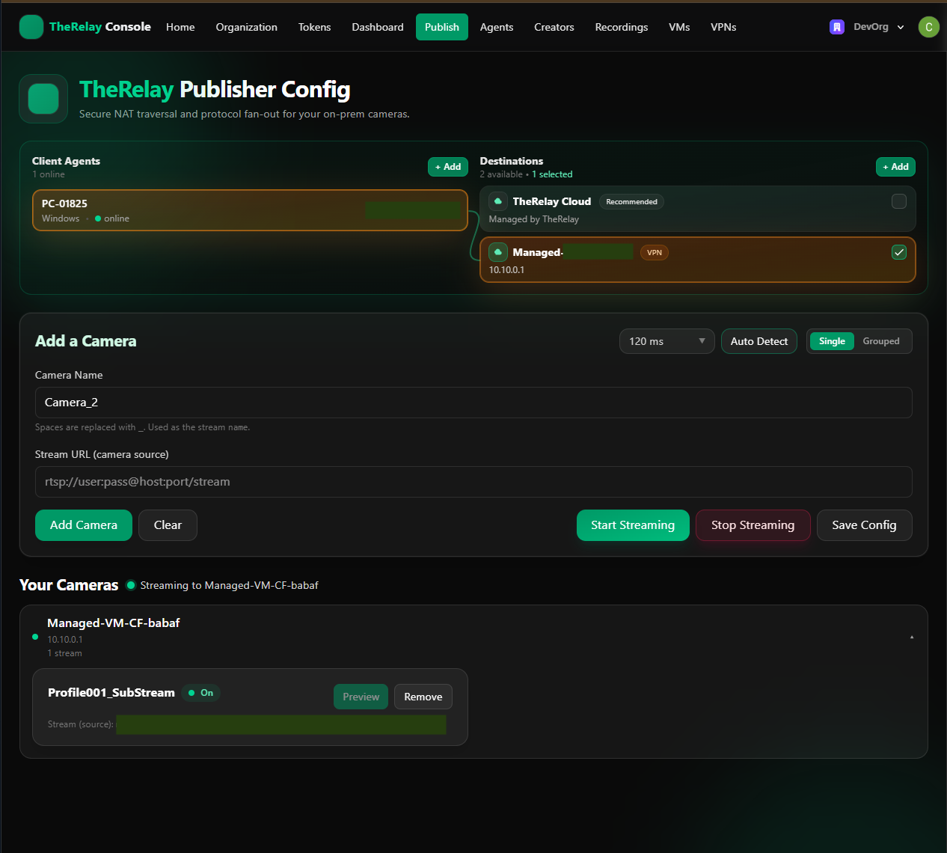Collapse the Managed-VM-CF-babaf camera group

pos(911,637)
